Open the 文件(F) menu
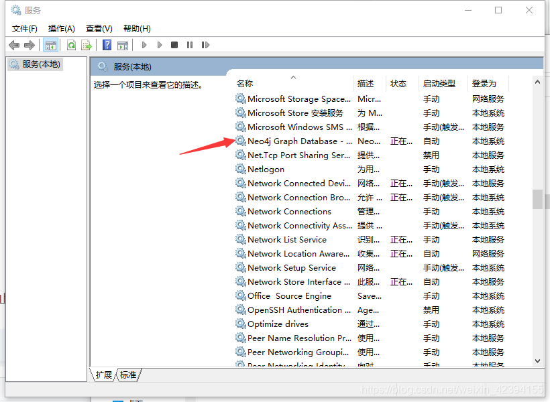This screenshot has height=402, width=550. point(25,29)
